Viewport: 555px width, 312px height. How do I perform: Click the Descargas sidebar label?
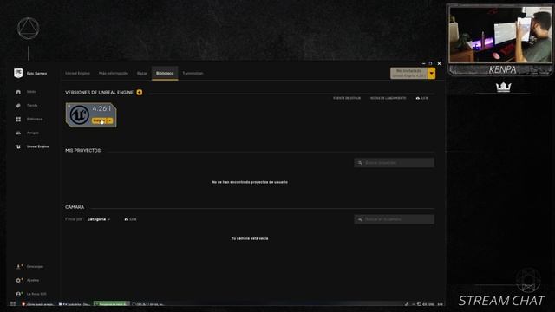(35, 266)
